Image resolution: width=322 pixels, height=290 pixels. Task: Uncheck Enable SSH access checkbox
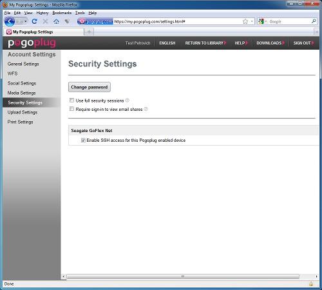83,140
